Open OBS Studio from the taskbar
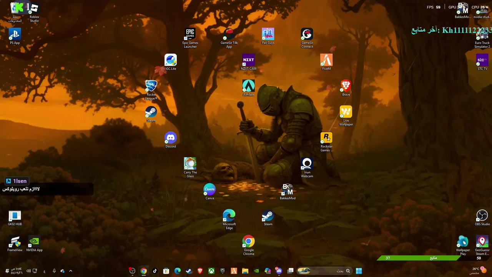492x277 pixels. [x=132, y=271]
